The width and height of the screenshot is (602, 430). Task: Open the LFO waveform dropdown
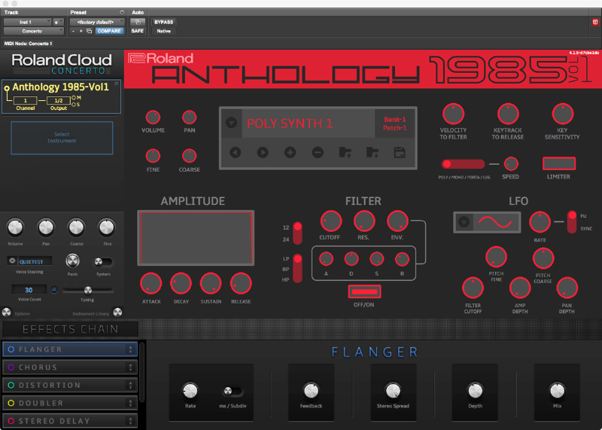pos(464,222)
